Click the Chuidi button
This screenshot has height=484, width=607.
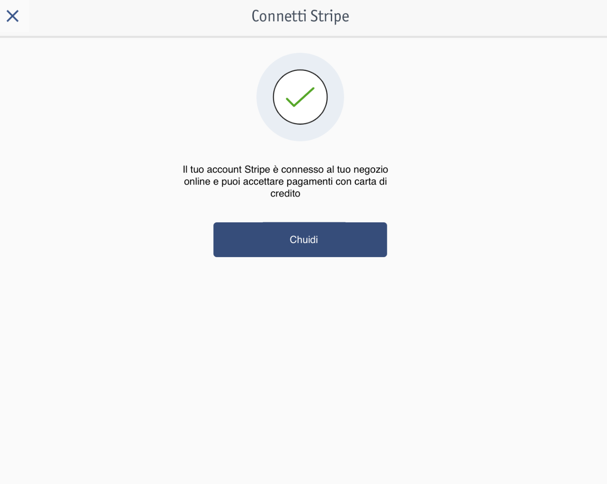point(300,240)
